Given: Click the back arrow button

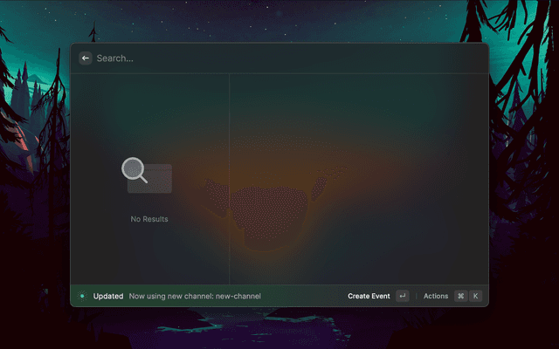Looking at the screenshot, I should point(85,58).
